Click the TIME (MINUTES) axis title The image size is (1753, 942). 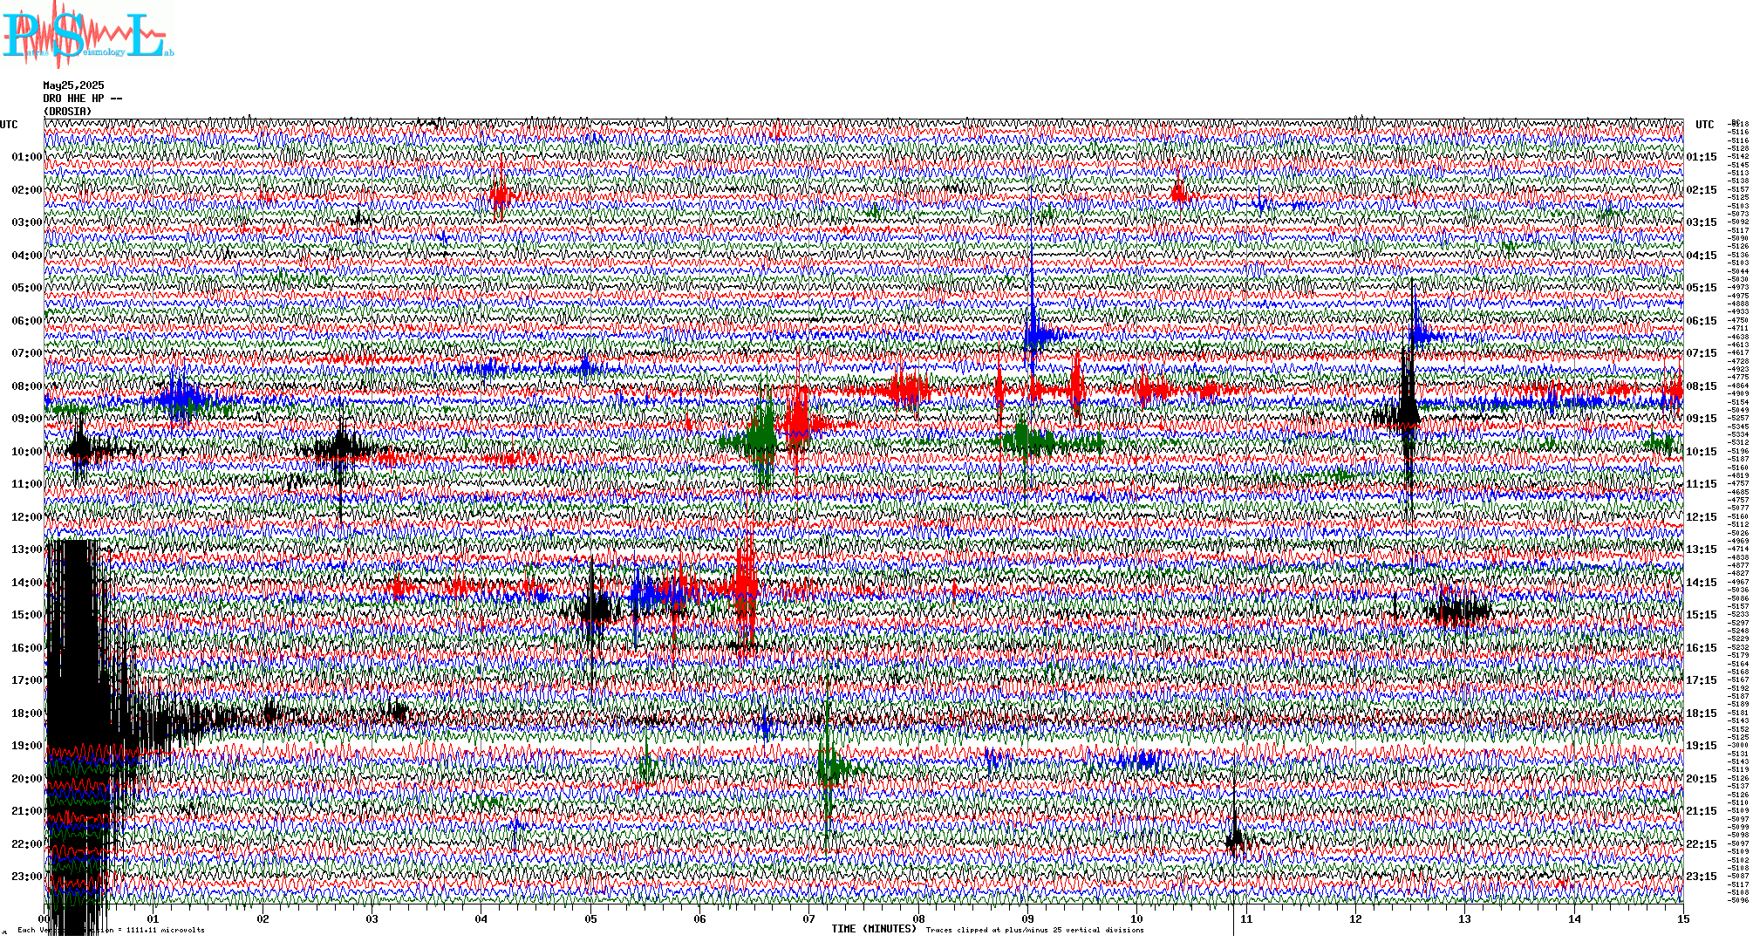coord(874,929)
